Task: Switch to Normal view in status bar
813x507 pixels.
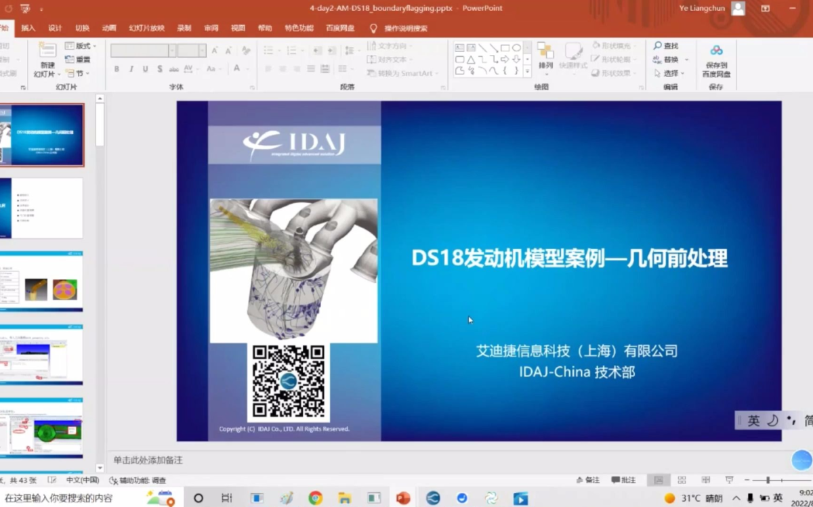Action: [x=658, y=480]
